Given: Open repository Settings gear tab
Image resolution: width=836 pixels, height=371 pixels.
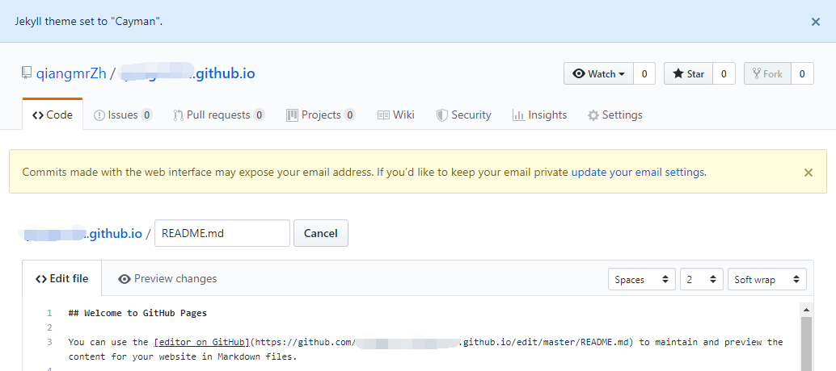Looking at the screenshot, I should [614, 115].
